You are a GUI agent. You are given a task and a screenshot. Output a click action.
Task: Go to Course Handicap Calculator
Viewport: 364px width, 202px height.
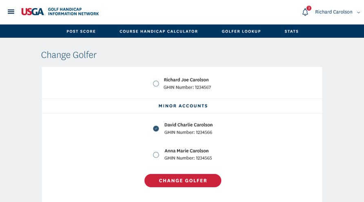159,31
